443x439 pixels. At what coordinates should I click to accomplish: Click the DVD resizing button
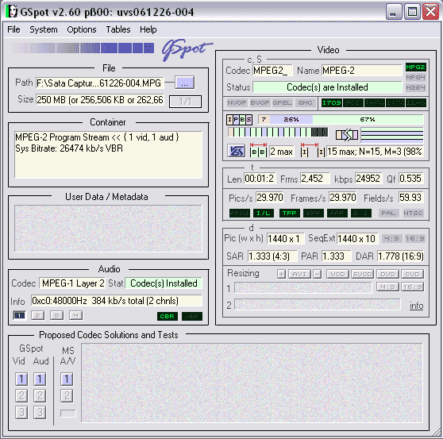[x=387, y=274]
